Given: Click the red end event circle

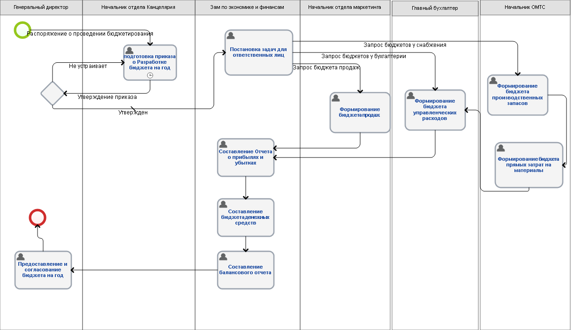Looking at the screenshot, I should point(38,217).
